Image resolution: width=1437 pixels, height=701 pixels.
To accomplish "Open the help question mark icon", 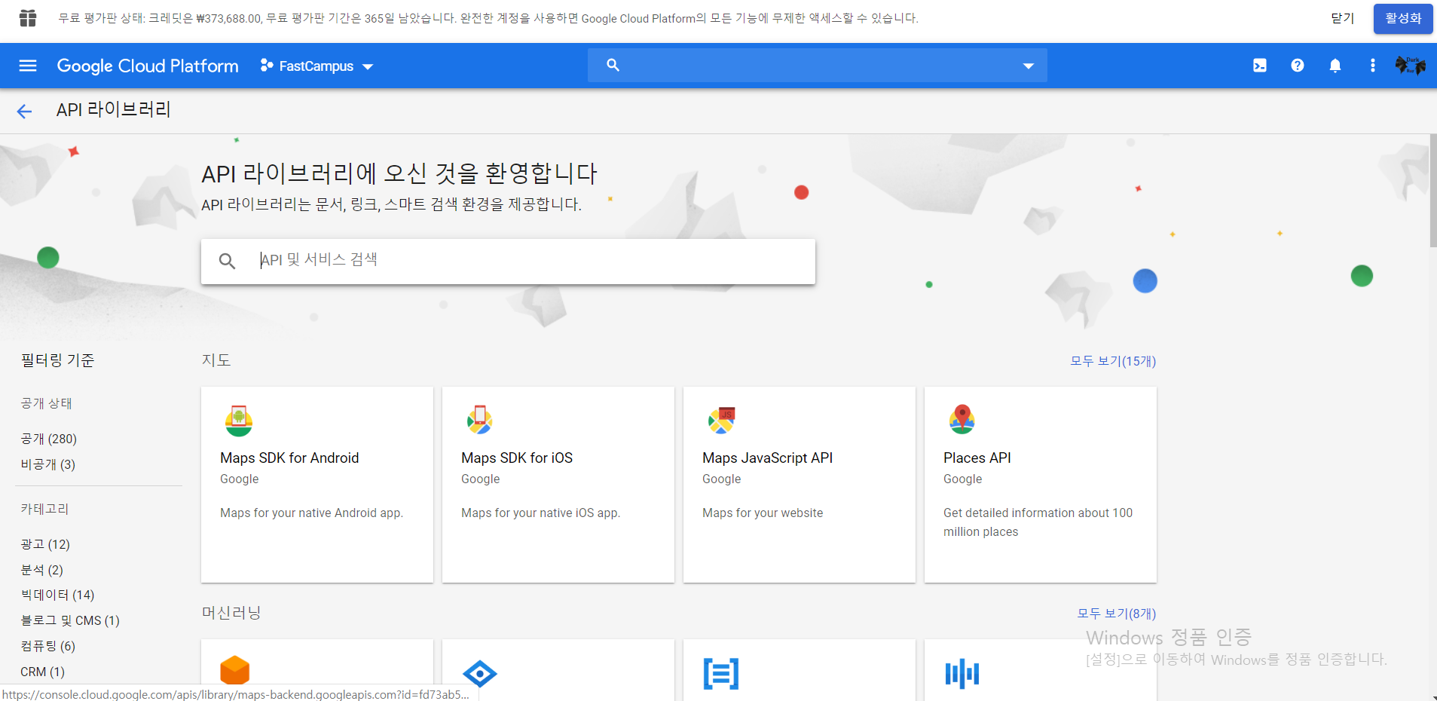I will [x=1297, y=66].
